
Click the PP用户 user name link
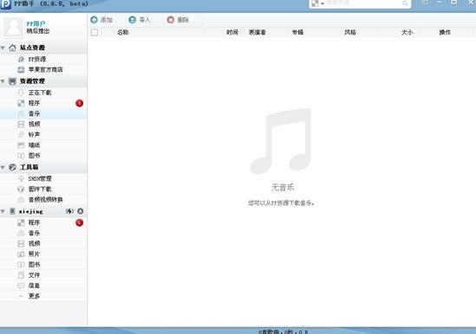[36, 23]
